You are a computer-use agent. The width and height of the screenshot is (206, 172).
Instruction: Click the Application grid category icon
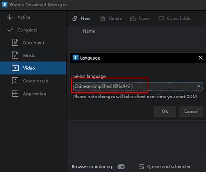15,94
